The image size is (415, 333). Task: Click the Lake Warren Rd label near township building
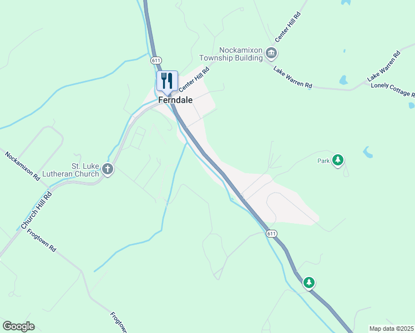click(293, 77)
